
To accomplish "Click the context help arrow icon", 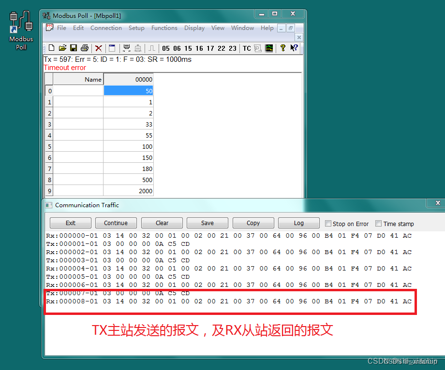I will tap(294, 48).
